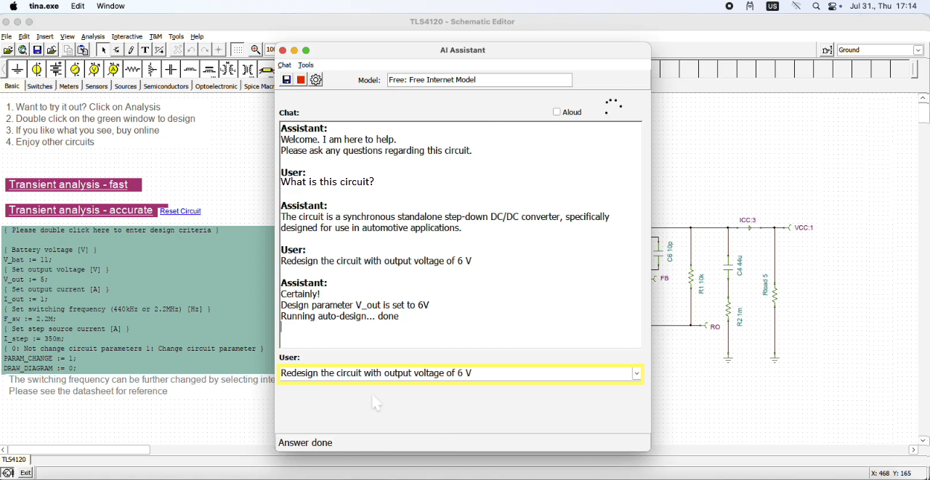This screenshot has width=930, height=480.
Task: Select the Resistor component icon
Action: (x=133, y=70)
